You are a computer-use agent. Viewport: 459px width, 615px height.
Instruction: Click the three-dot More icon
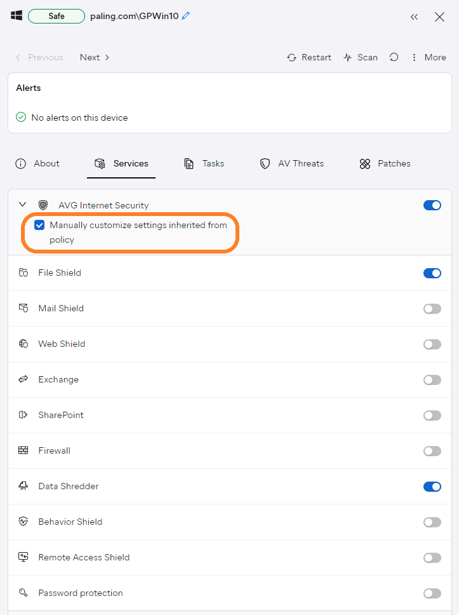pos(414,58)
